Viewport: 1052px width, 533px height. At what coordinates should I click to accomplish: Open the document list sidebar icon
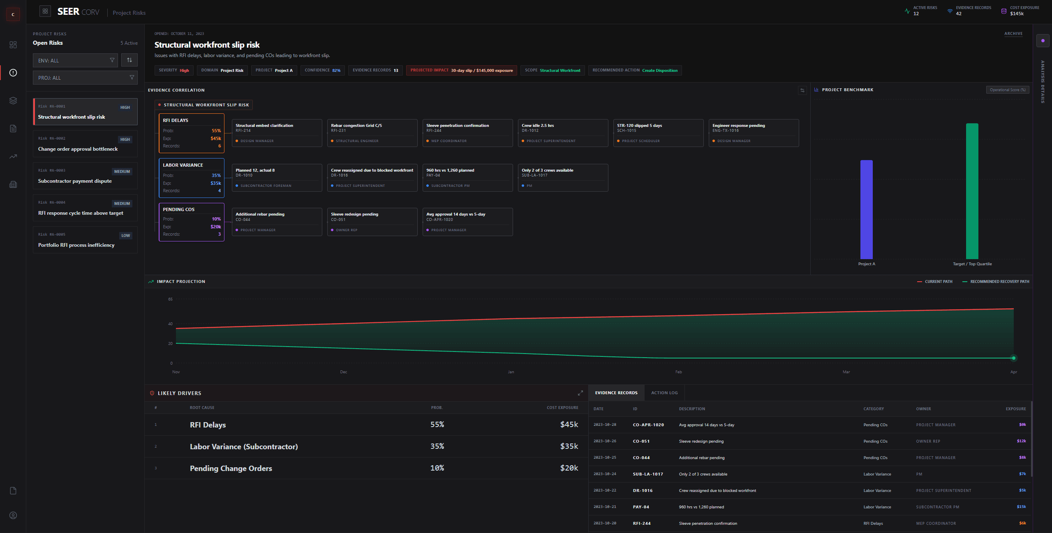point(13,129)
